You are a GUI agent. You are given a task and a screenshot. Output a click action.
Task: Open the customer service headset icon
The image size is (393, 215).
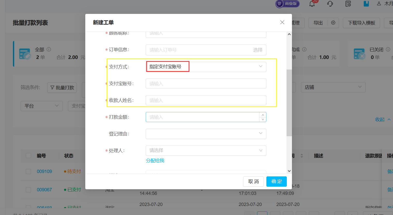(x=330, y=4)
